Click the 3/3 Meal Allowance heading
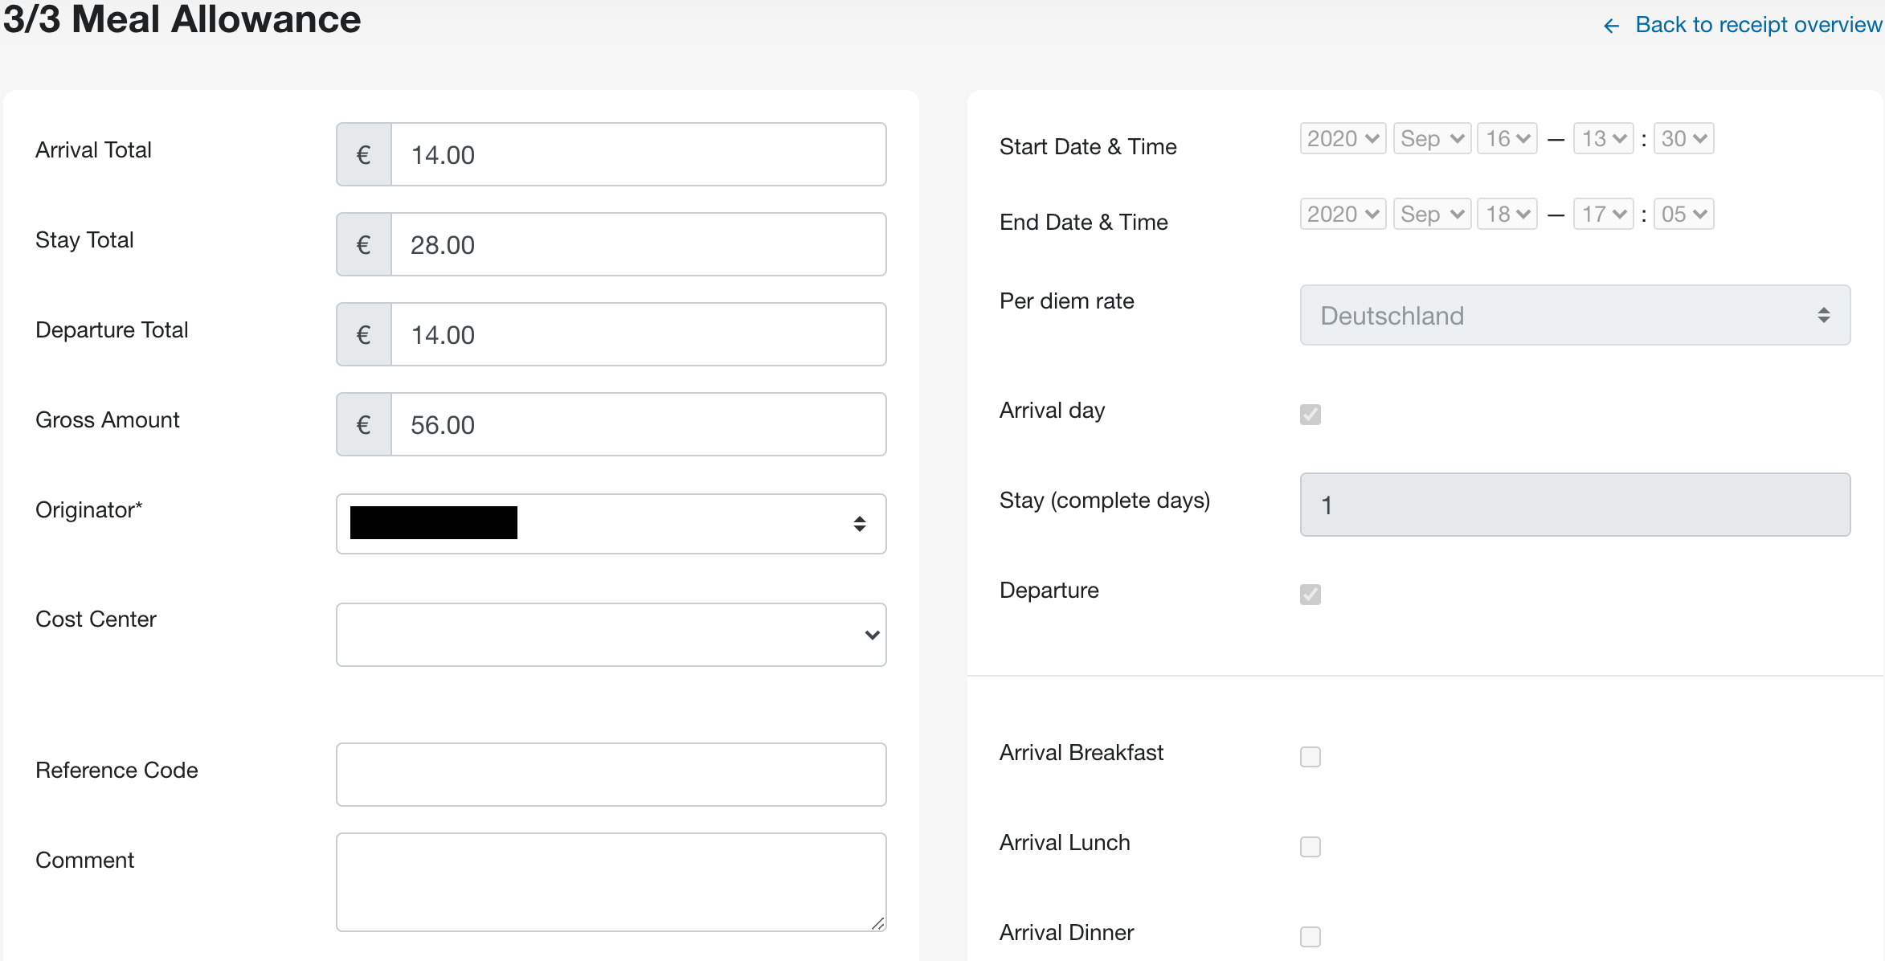The height and width of the screenshot is (961, 1885). point(182,19)
